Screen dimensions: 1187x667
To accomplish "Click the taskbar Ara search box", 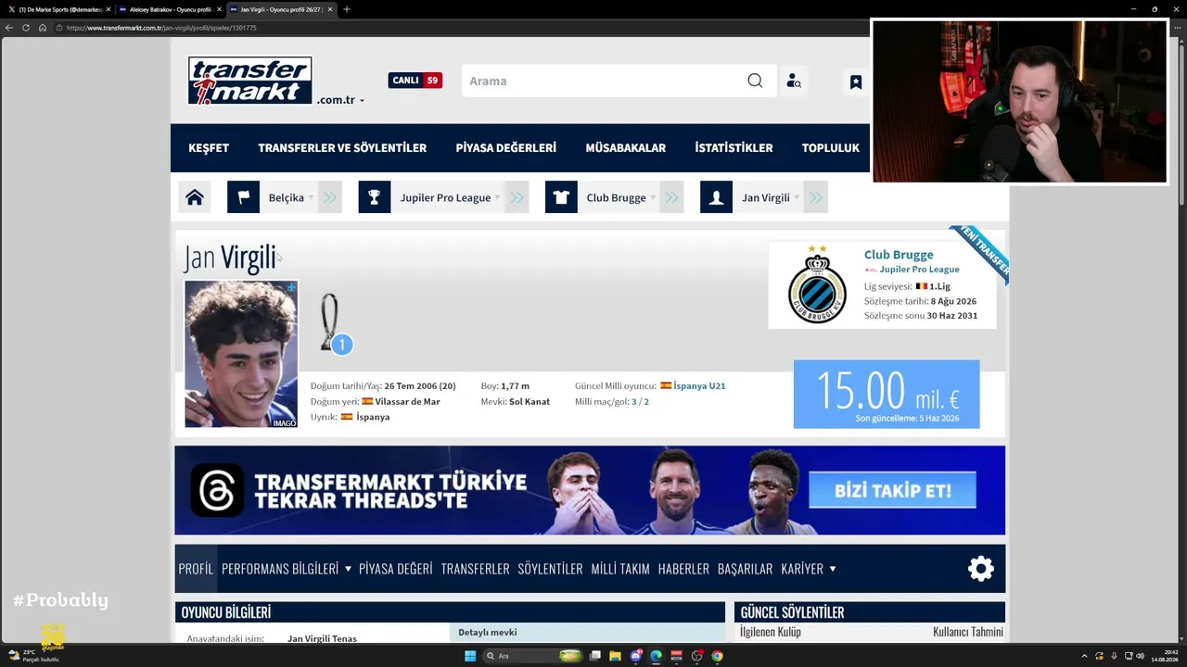I will click(532, 656).
